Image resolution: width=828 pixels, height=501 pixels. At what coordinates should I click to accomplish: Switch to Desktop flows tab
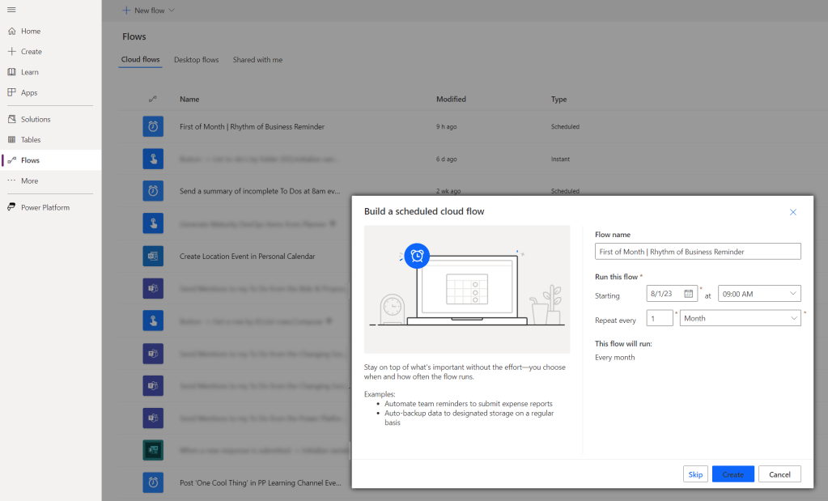[197, 60]
